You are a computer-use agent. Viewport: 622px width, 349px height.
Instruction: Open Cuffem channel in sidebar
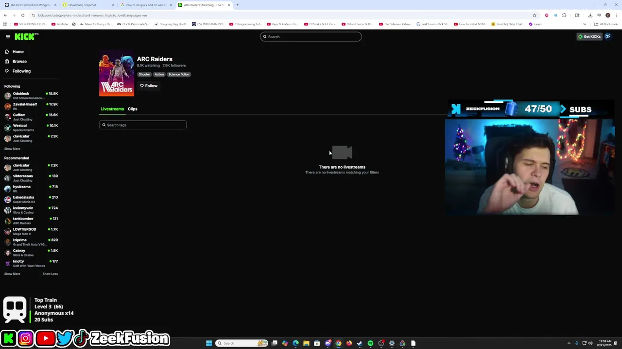31,117
